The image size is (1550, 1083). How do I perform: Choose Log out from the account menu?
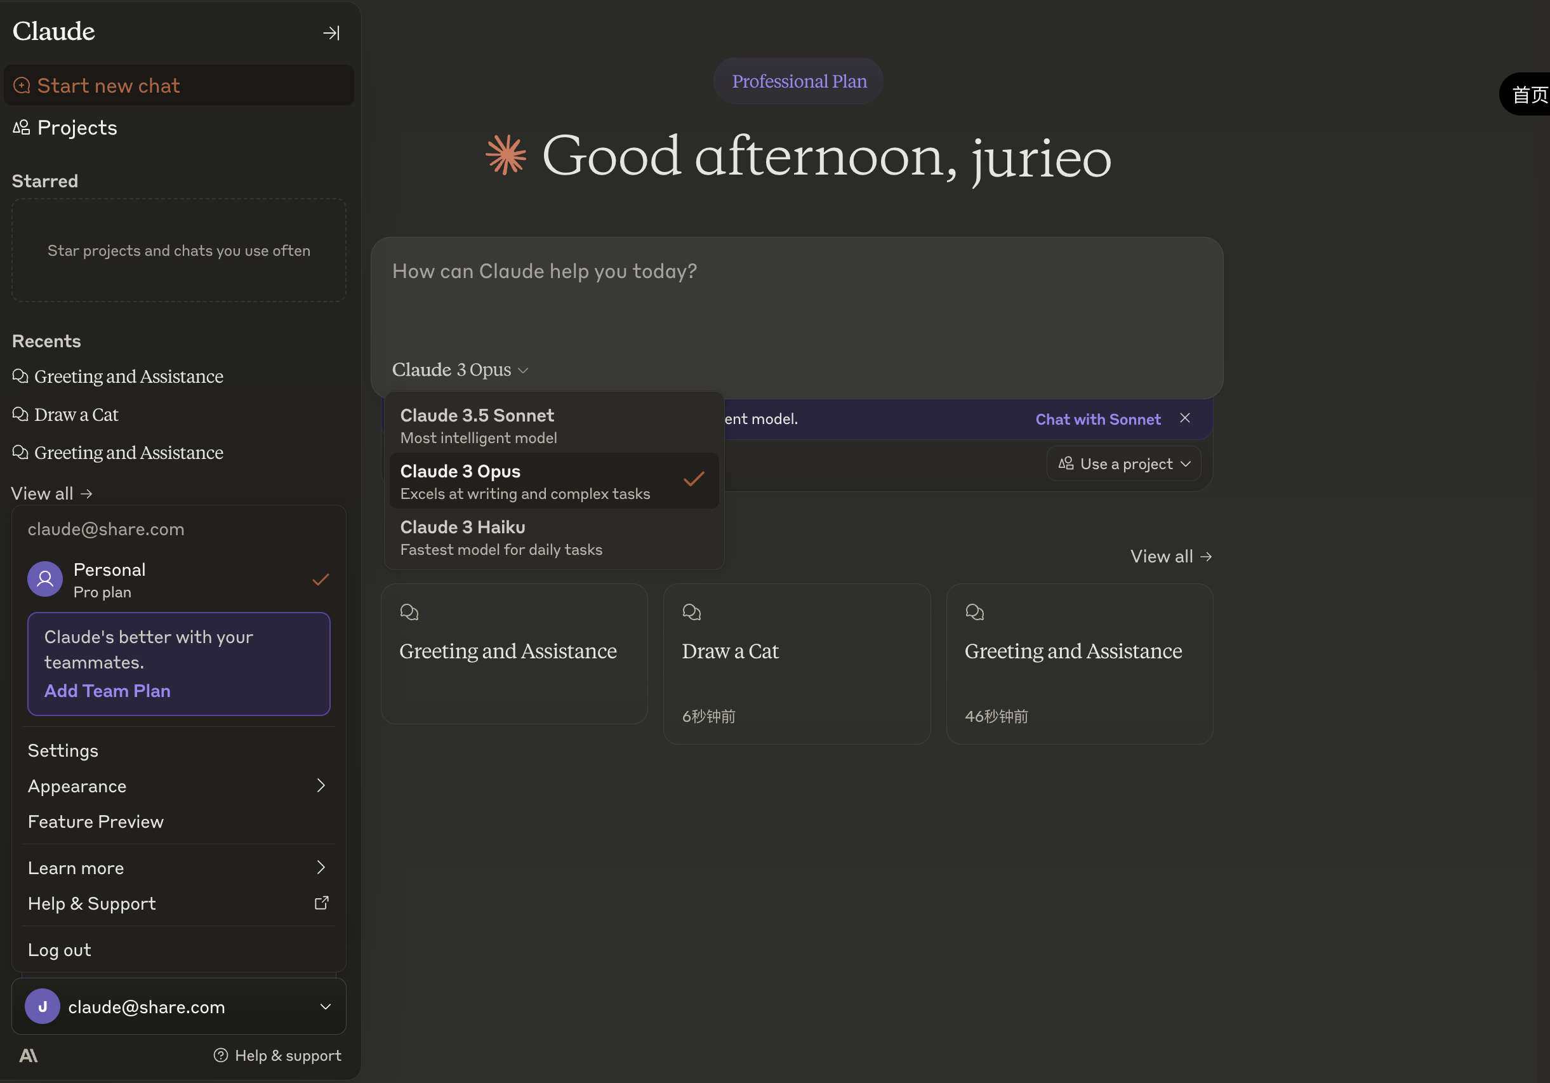60,950
